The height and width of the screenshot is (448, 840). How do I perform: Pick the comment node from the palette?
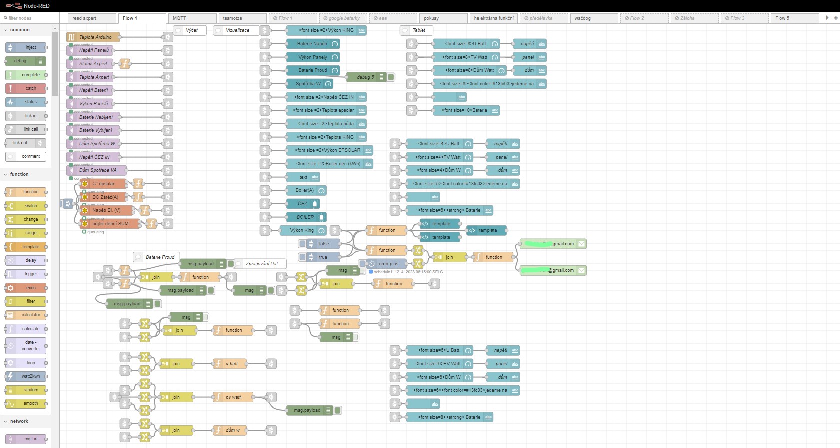(26, 156)
